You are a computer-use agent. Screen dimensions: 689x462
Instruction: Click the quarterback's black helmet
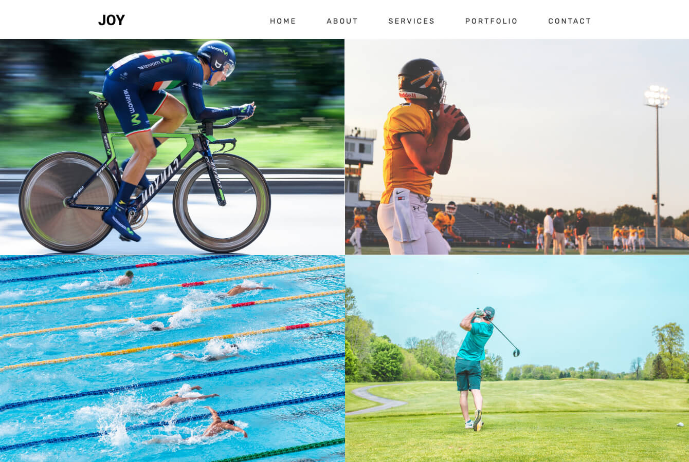[421, 80]
